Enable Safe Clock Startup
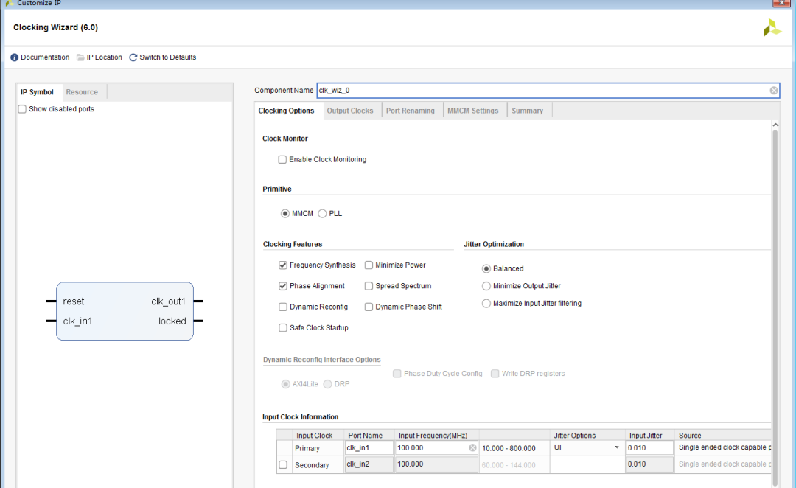Screen dimensions: 796x488 coord(283,327)
